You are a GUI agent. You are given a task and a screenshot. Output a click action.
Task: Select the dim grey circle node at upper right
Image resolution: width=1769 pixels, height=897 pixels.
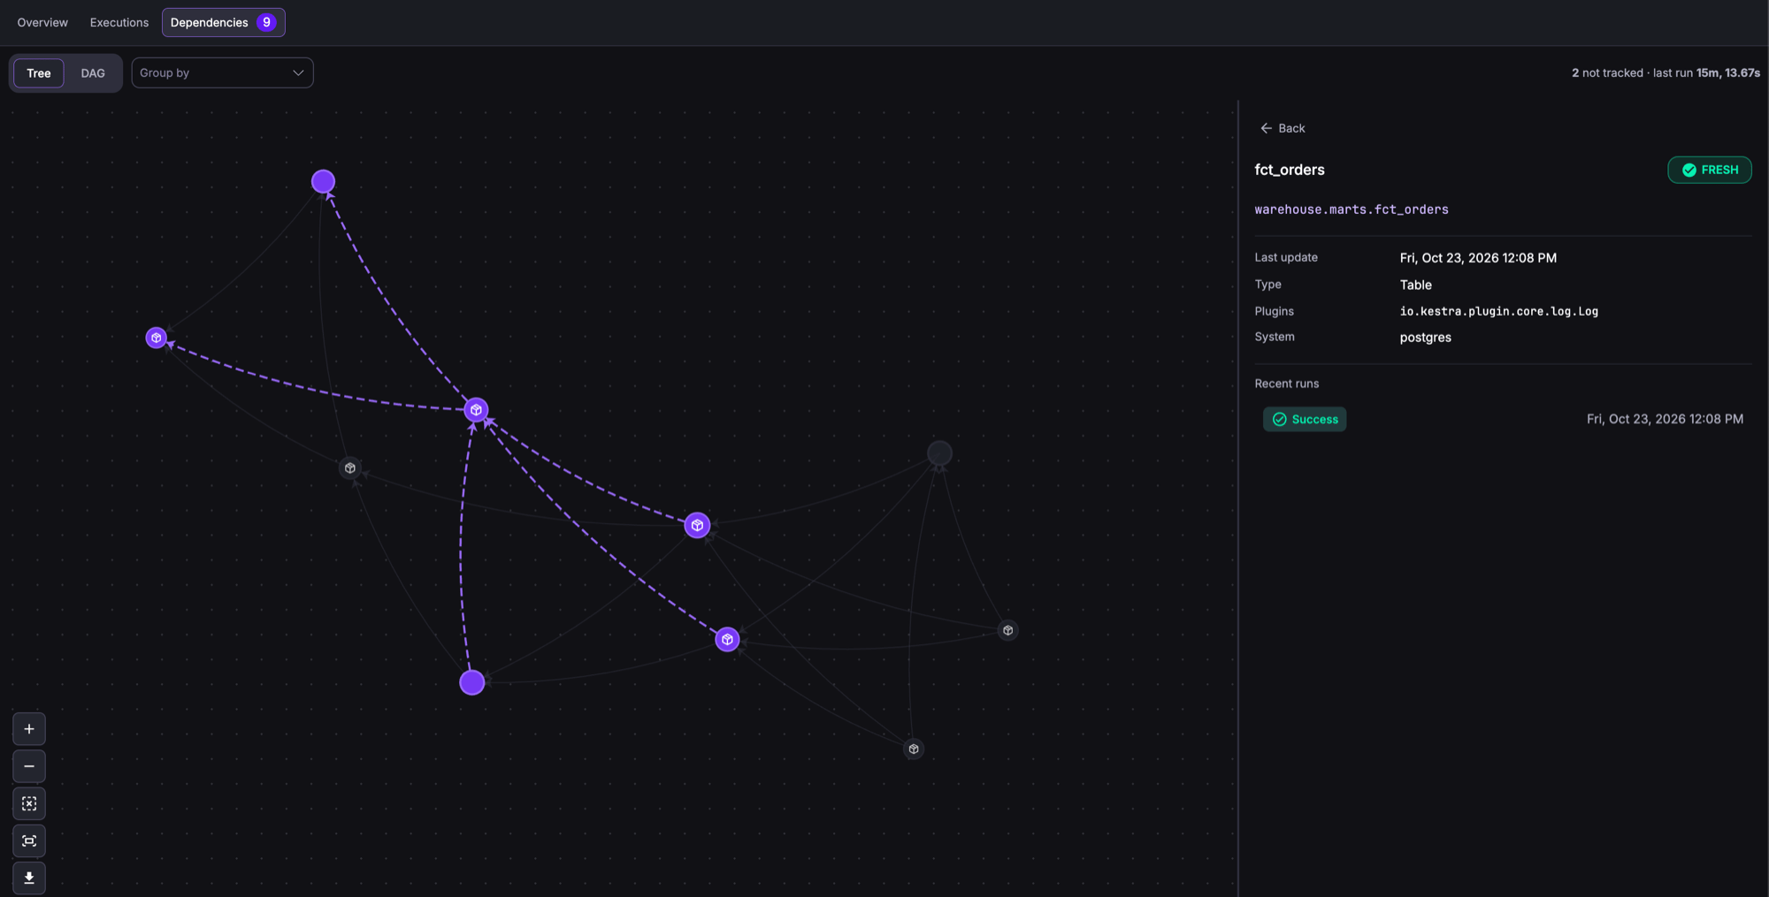point(939,453)
